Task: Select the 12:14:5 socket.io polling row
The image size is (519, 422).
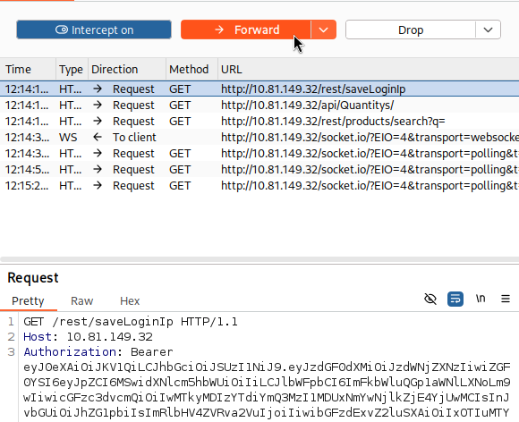Action: tap(259, 170)
